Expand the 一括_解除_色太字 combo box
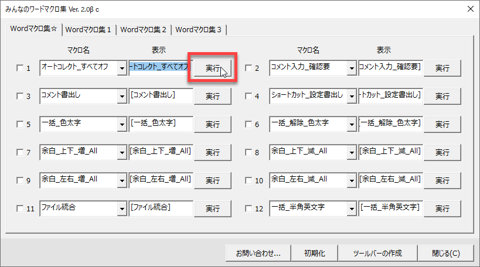The width and height of the screenshot is (480, 267). [352, 124]
